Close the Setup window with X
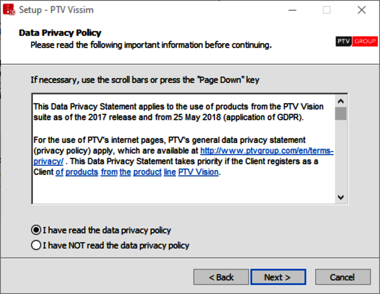This screenshot has height=294, width=380. click(361, 10)
